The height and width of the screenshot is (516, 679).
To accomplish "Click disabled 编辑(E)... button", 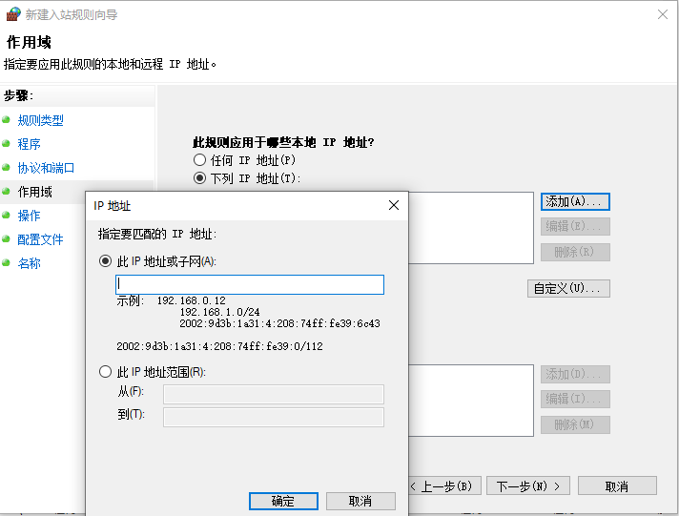I will [575, 226].
